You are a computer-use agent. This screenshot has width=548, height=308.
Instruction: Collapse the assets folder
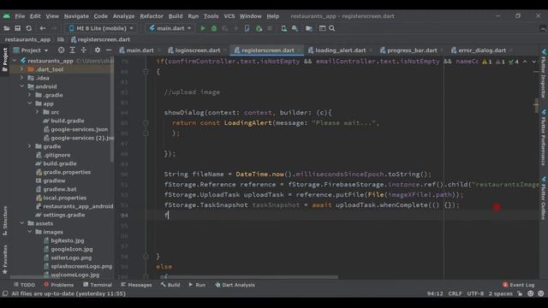tap(22, 223)
